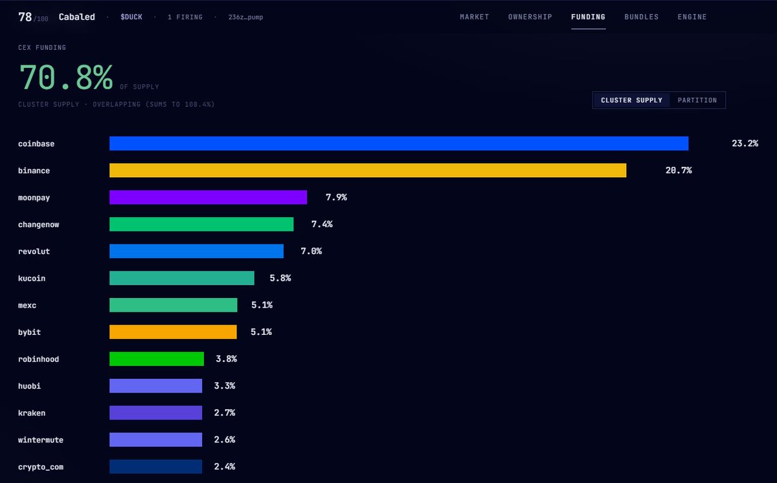Select the revolut blue bar
777x483 pixels.
pyautogui.click(x=196, y=251)
